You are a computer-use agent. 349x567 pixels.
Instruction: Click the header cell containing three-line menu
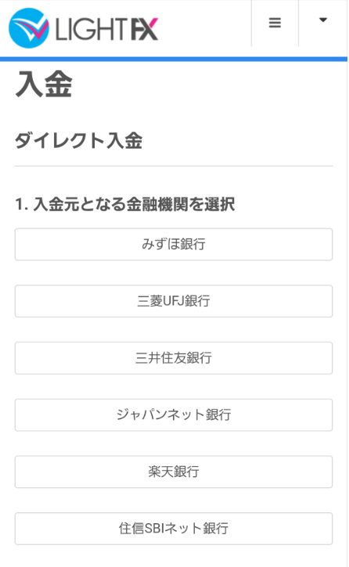275,23
